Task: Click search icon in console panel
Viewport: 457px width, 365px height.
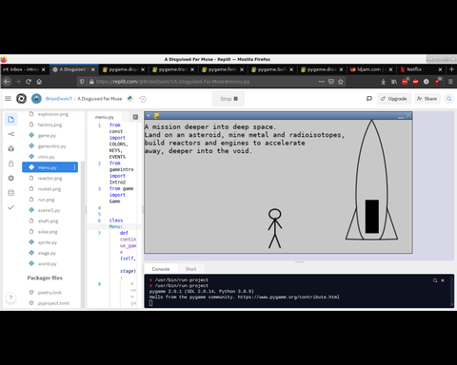Action: click(x=435, y=280)
